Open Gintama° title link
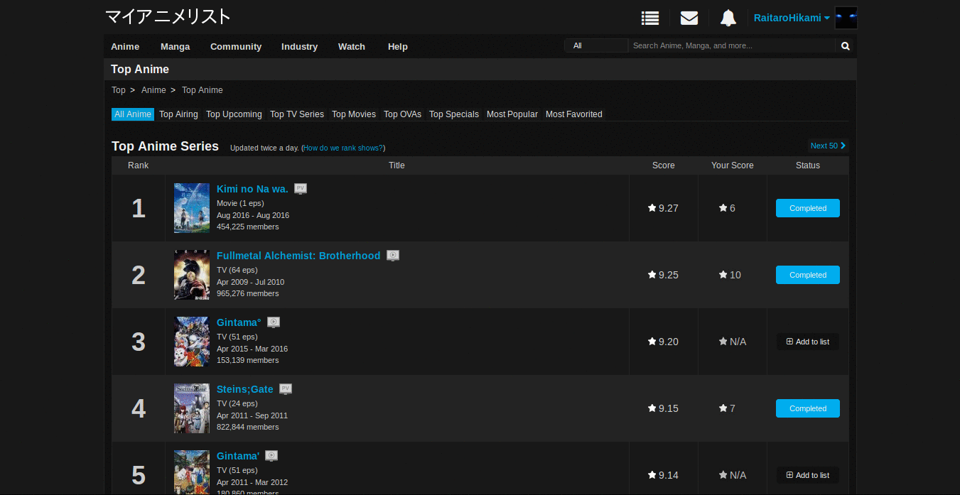 239,322
